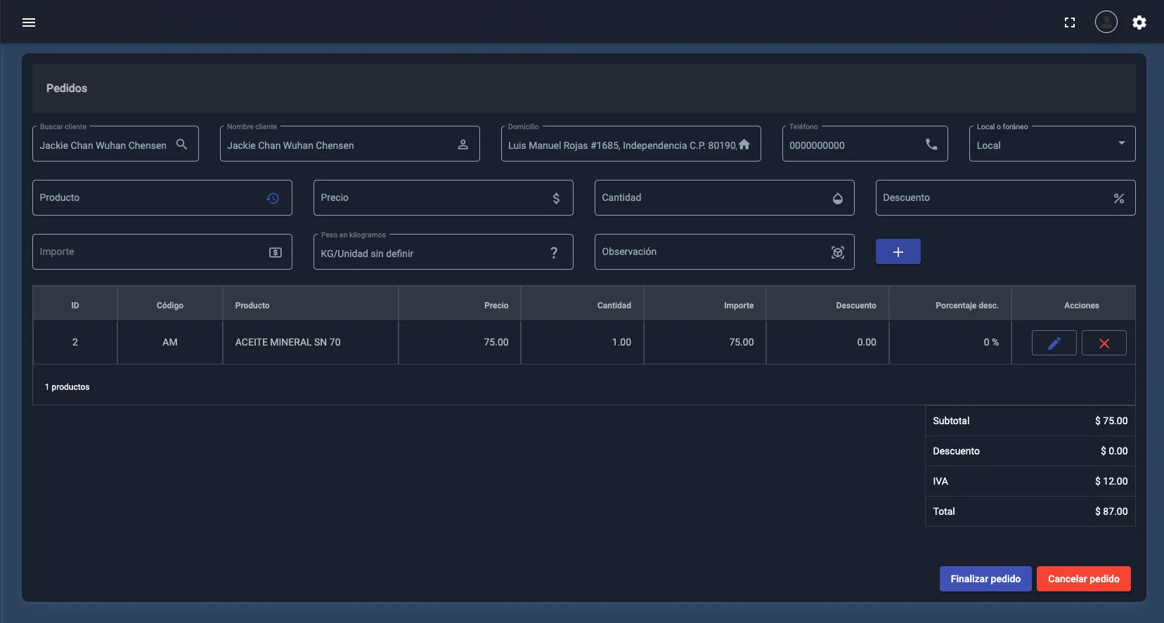
Task: Click the dollar sign icon in Precio
Action: pyautogui.click(x=556, y=198)
